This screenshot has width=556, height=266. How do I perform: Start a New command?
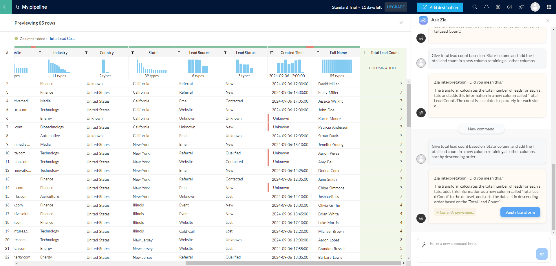(x=481, y=129)
